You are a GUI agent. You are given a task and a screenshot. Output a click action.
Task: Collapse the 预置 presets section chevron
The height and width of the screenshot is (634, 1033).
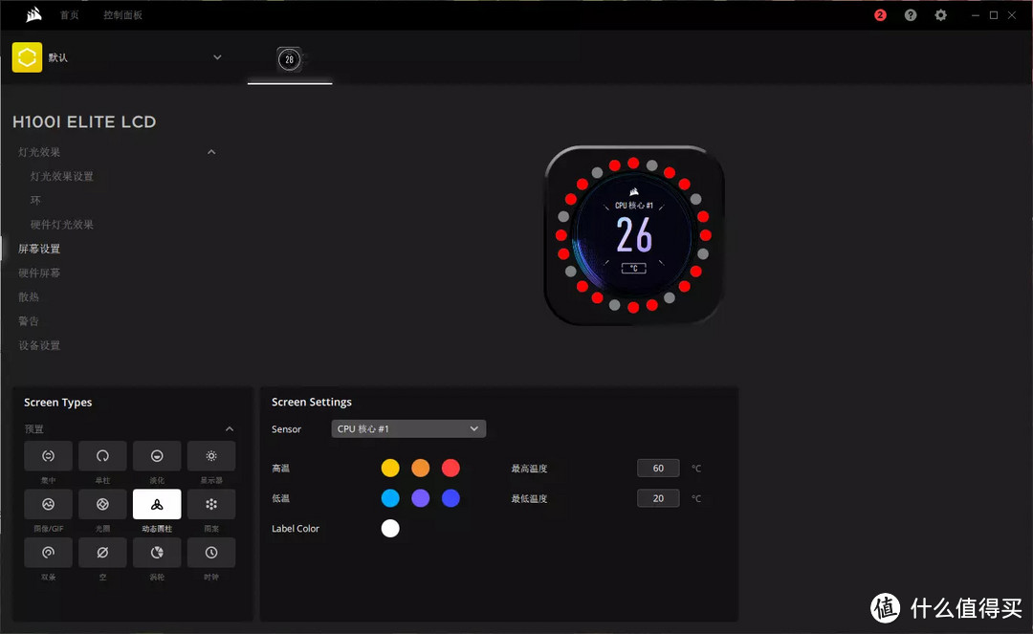point(230,429)
